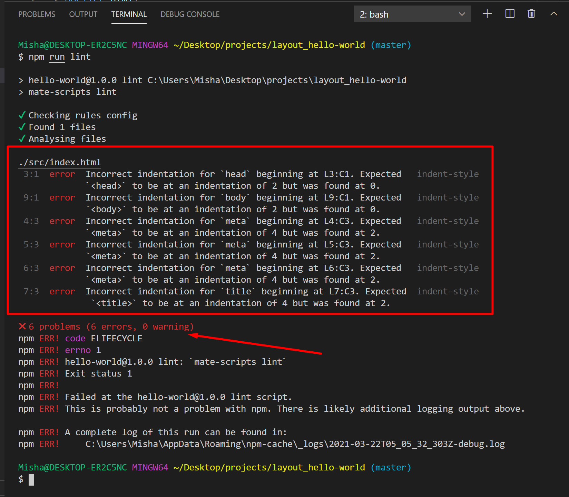Click the '7:3' error location
This screenshot has width=569, height=497.
[31, 291]
